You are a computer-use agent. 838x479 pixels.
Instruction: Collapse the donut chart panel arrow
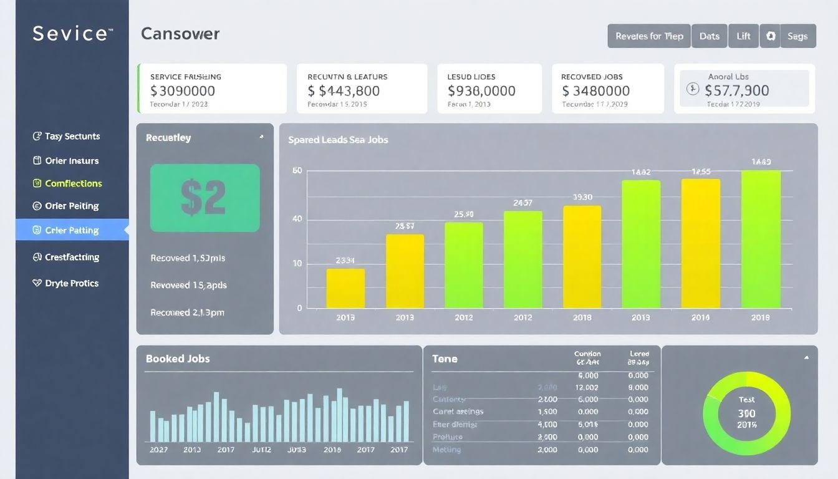tap(806, 358)
